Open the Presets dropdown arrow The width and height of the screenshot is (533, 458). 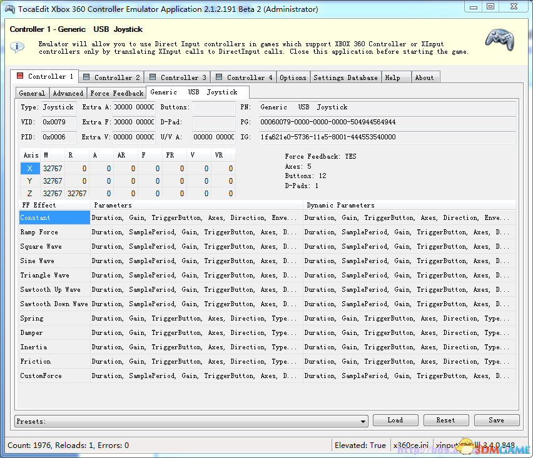(363, 421)
